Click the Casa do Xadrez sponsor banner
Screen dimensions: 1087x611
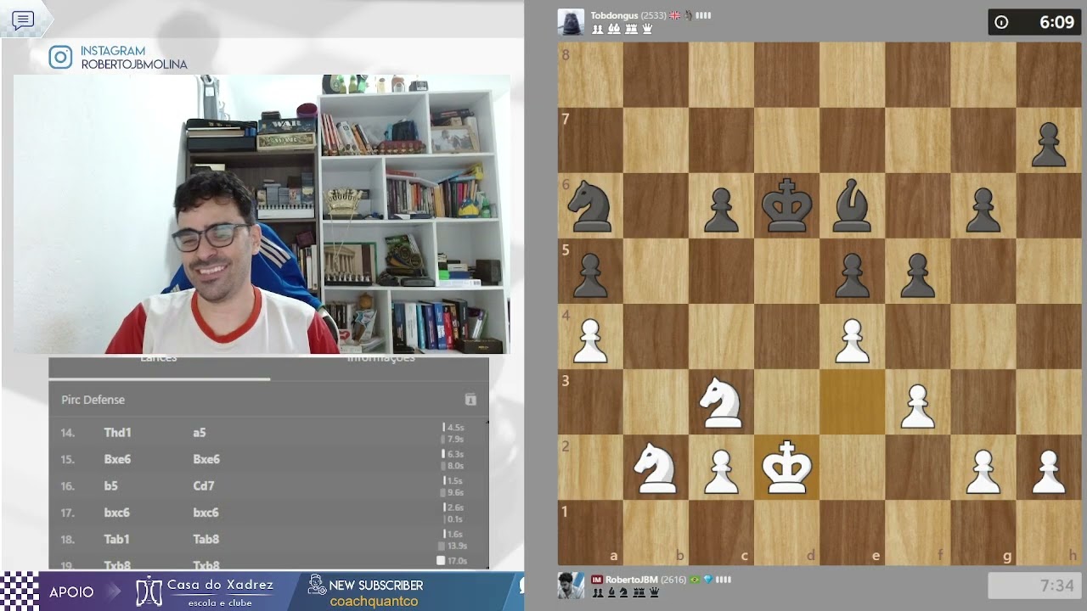(204, 591)
